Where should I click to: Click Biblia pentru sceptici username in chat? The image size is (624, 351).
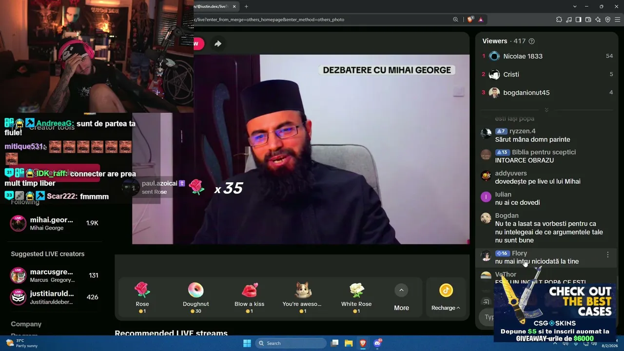coord(544,152)
